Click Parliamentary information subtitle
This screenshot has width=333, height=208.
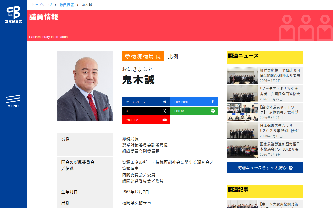[x=48, y=37]
